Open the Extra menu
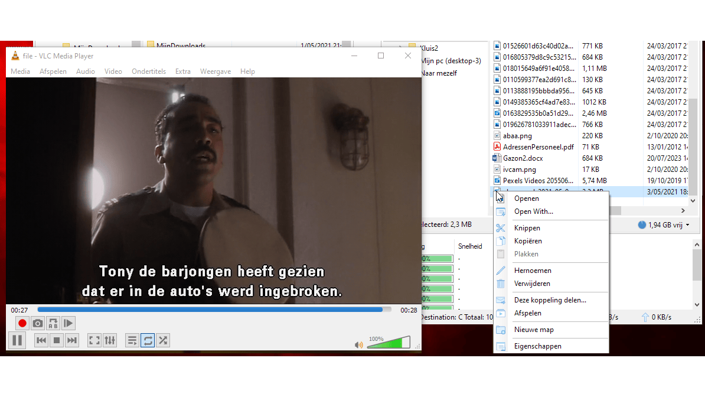The height and width of the screenshot is (397, 705). point(183,71)
